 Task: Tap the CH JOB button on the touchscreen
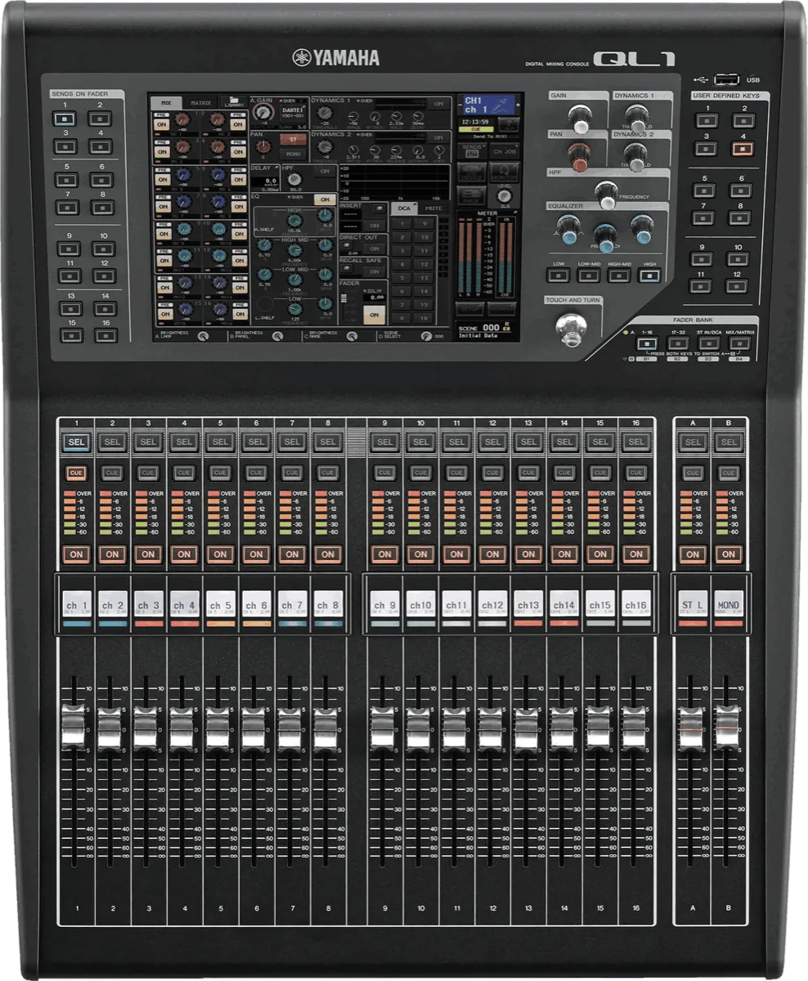pyautogui.click(x=505, y=151)
